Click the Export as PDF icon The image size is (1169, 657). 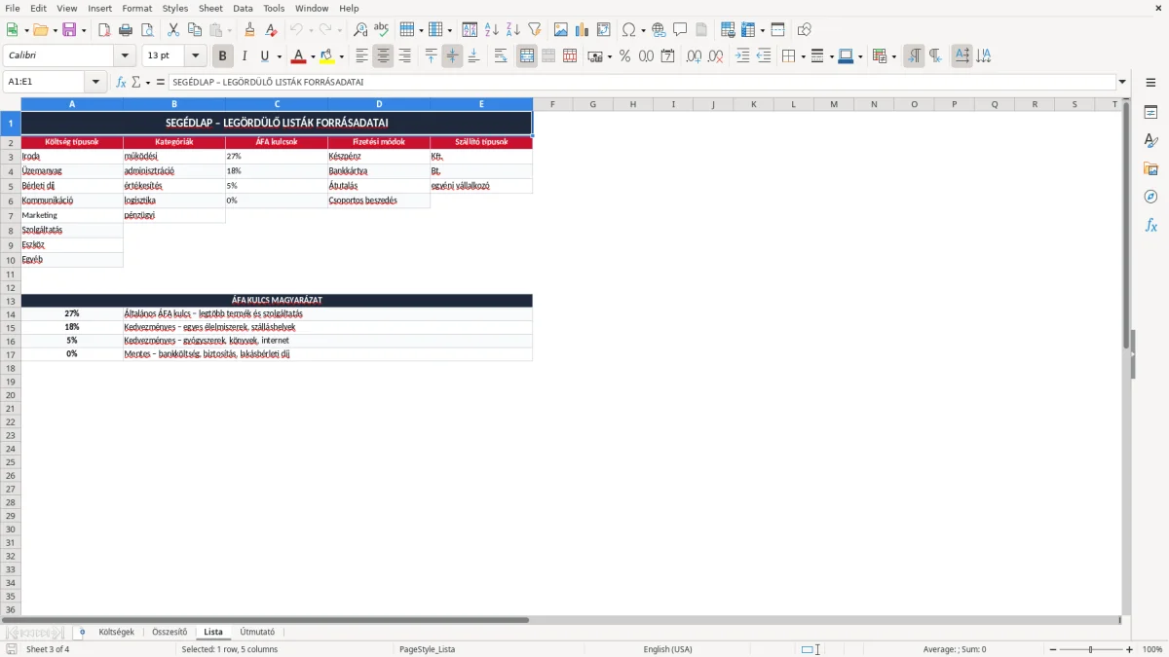click(x=104, y=30)
